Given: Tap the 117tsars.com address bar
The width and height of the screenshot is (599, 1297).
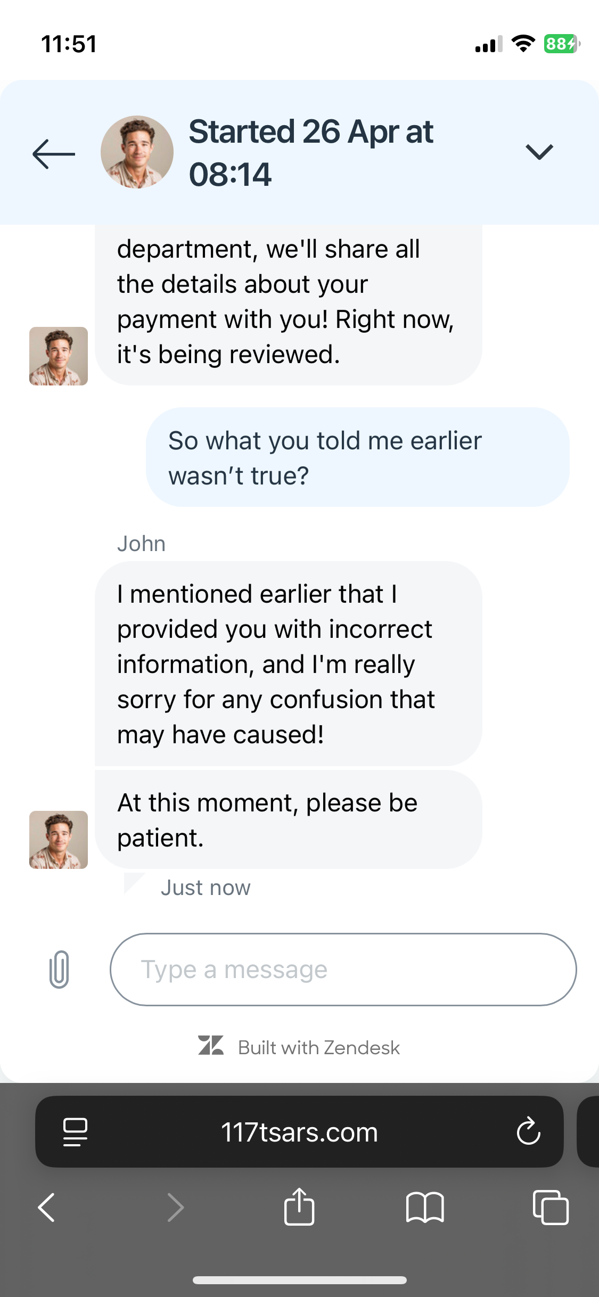Looking at the screenshot, I should [299, 1132].
